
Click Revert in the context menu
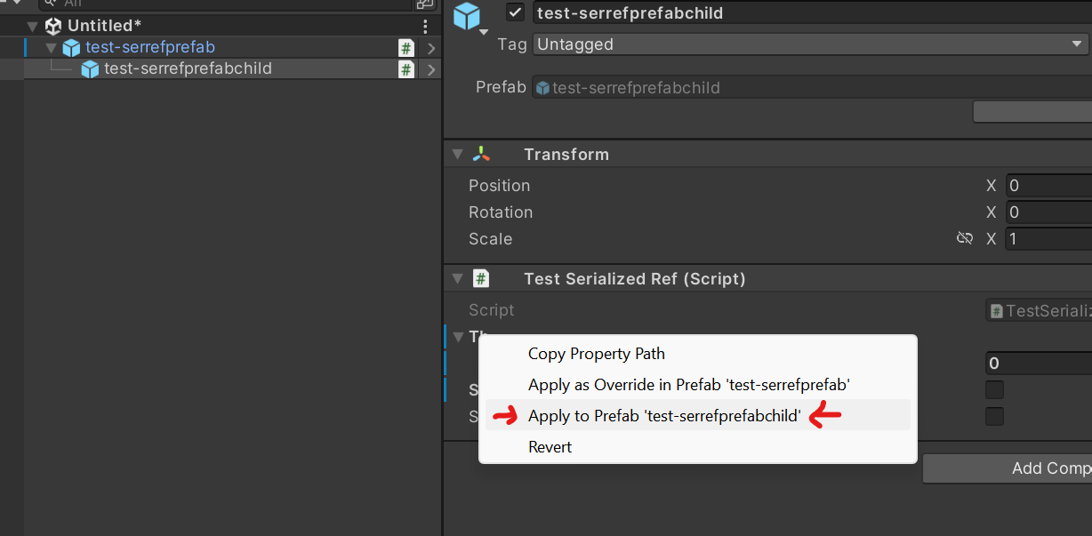click(x=550, y=446)
